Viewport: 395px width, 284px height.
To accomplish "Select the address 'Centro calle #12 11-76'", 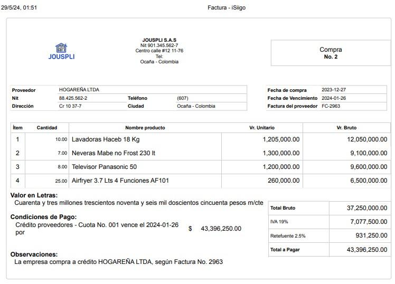I will tap(159, 51).
